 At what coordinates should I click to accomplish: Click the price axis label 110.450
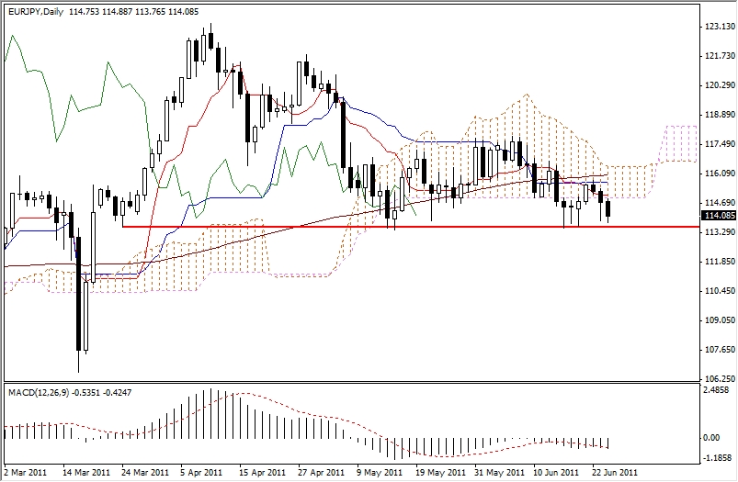coord(720,291)
